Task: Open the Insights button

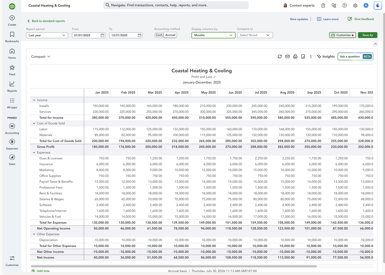Action: tap(326, 56)
